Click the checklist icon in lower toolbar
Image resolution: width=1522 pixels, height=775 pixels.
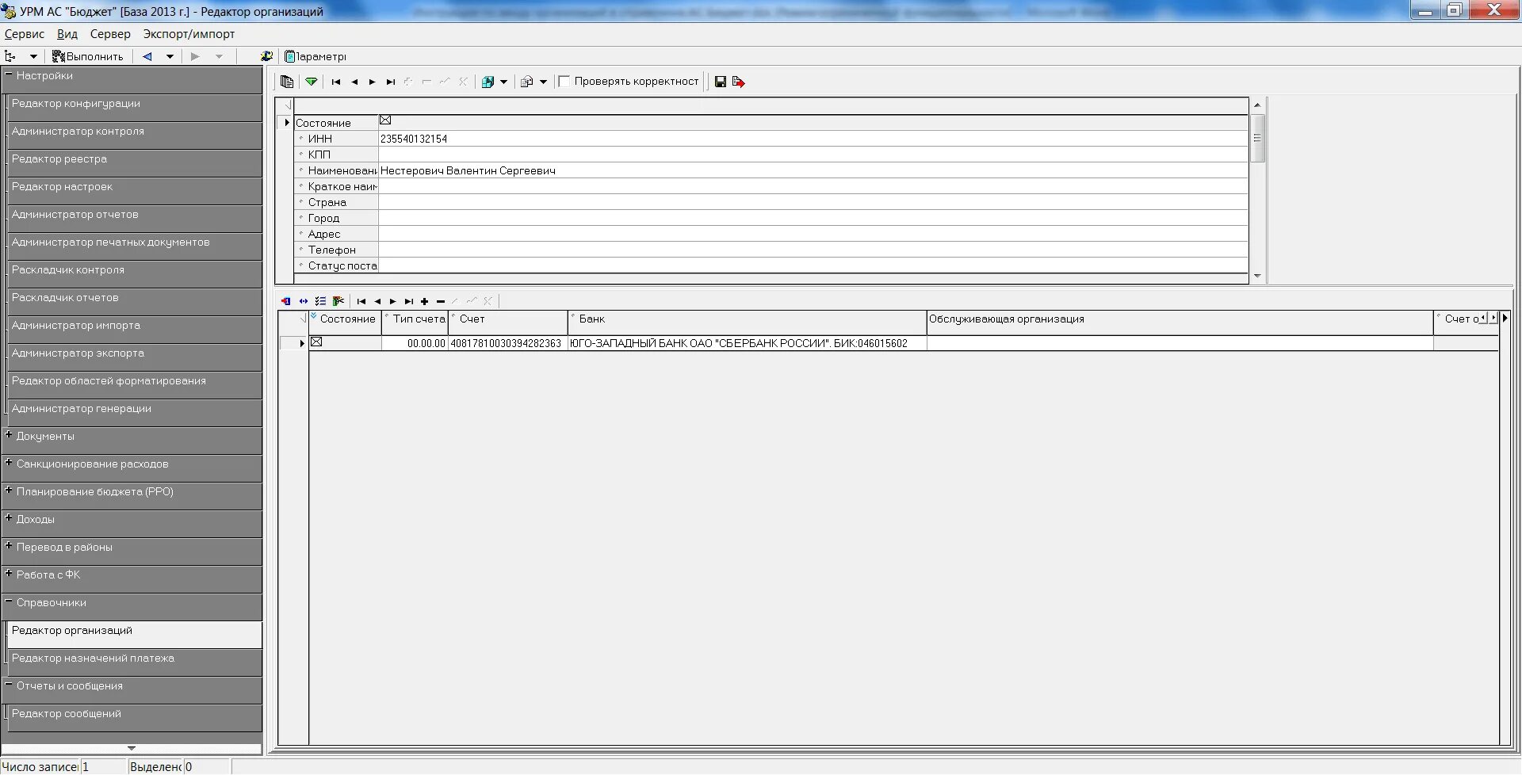(320, 301)
